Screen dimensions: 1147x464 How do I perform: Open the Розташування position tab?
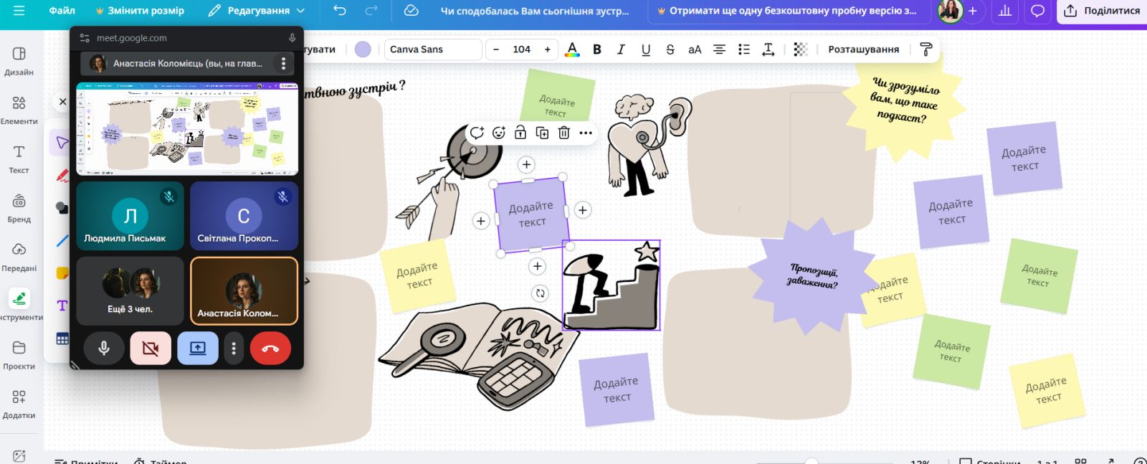(x=863, y=49)
